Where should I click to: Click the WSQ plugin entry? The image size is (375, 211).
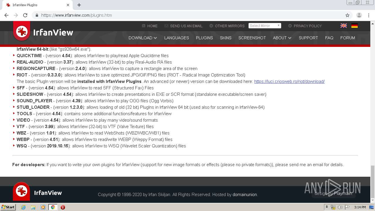click(101, 146)
